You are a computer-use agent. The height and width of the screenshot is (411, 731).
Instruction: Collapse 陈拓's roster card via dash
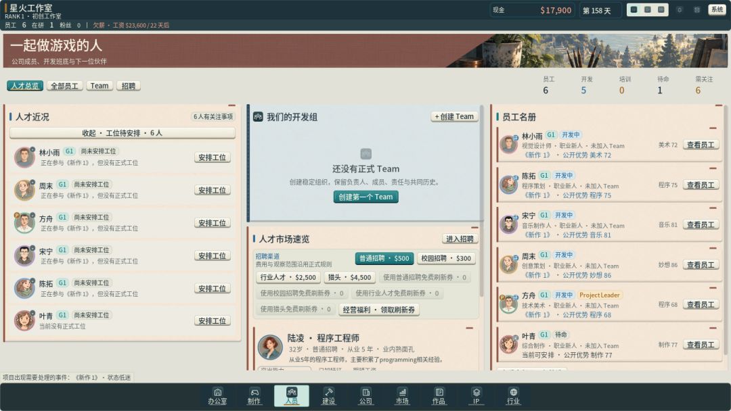pos(713,168)
